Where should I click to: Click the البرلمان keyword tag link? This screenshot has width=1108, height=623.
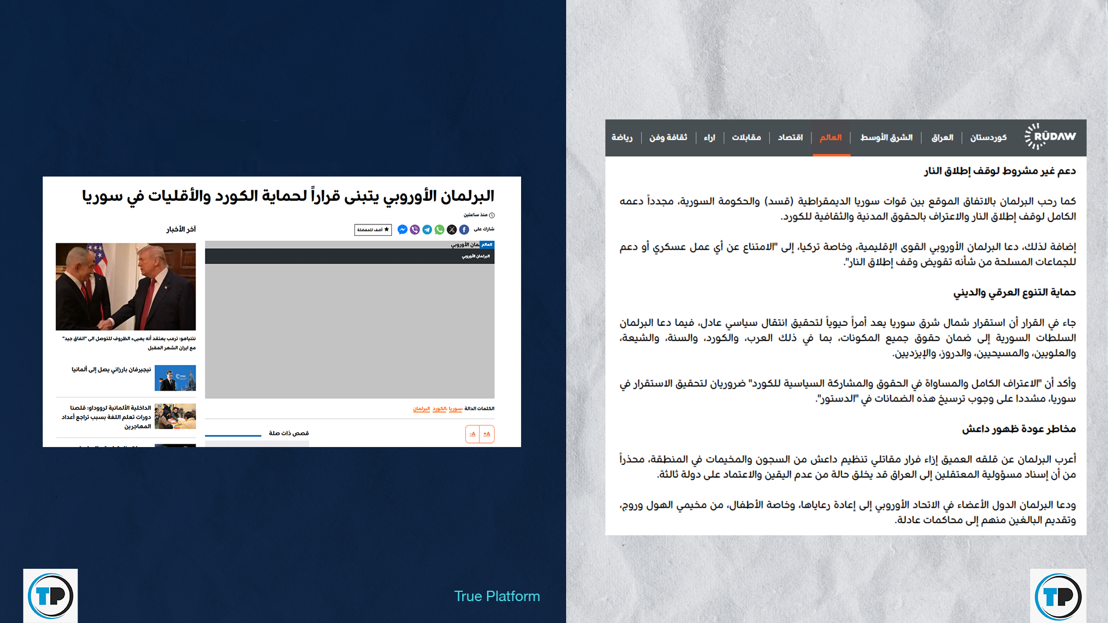pyautogui.click(x=421, y=408)
